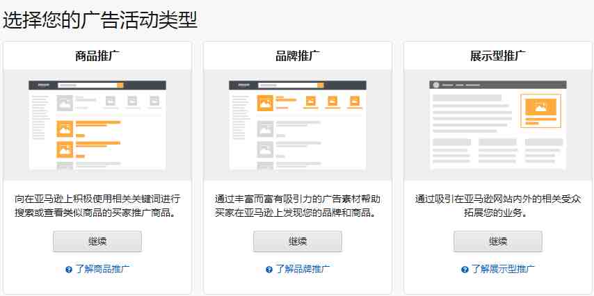
Task: Open the 了解品牌推广 link
Action: coord(303,270)
